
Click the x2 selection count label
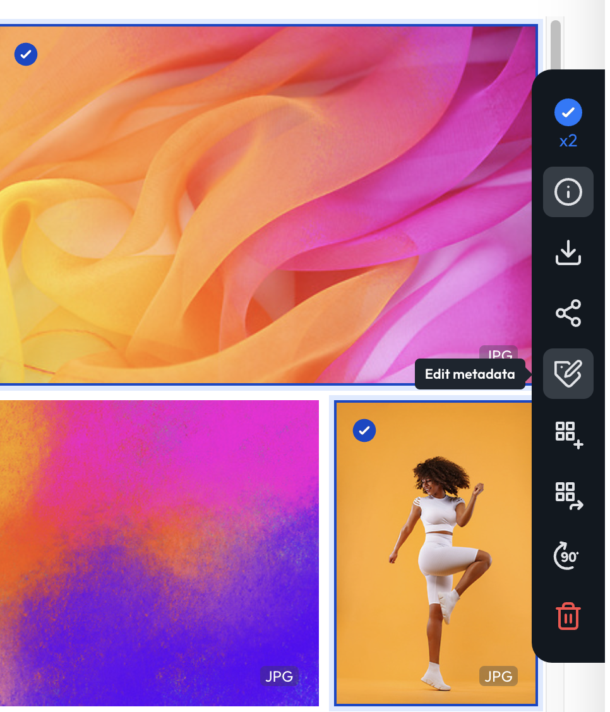pyautogui.click(x=568, y=141)
